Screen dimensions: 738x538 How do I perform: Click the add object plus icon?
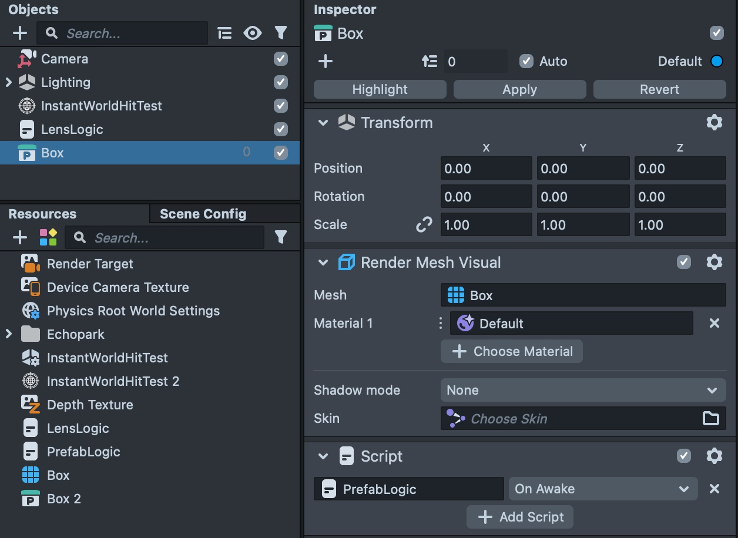[19, 33]
